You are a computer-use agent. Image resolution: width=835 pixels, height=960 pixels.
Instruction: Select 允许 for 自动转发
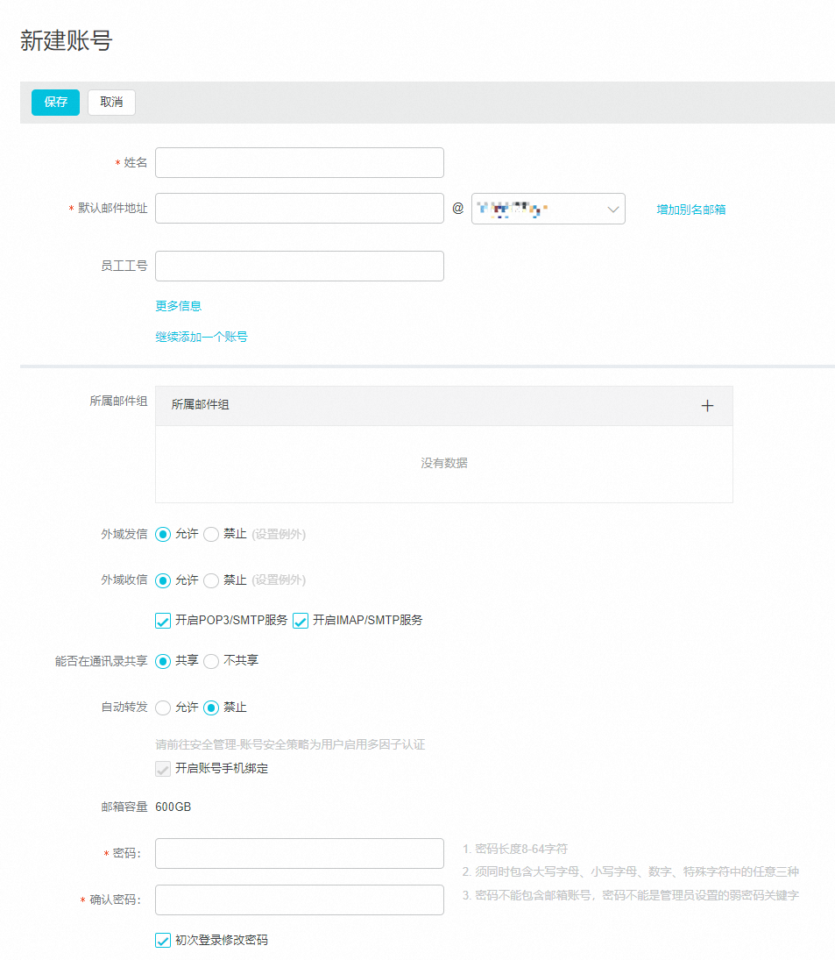pos(163,708)
